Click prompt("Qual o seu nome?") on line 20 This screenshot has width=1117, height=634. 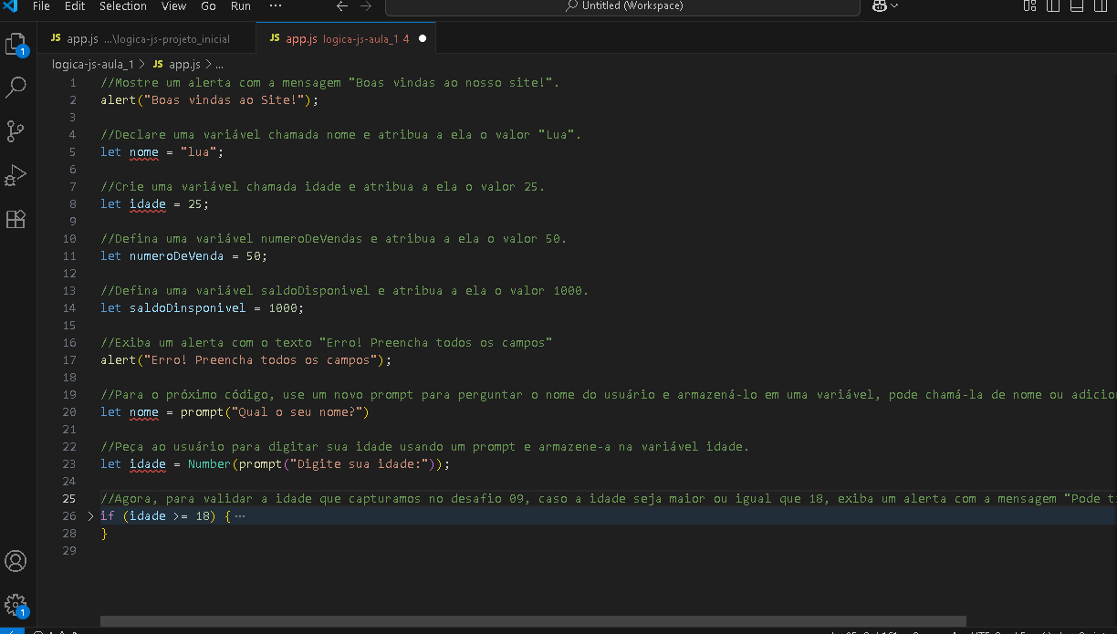[276, 412]
